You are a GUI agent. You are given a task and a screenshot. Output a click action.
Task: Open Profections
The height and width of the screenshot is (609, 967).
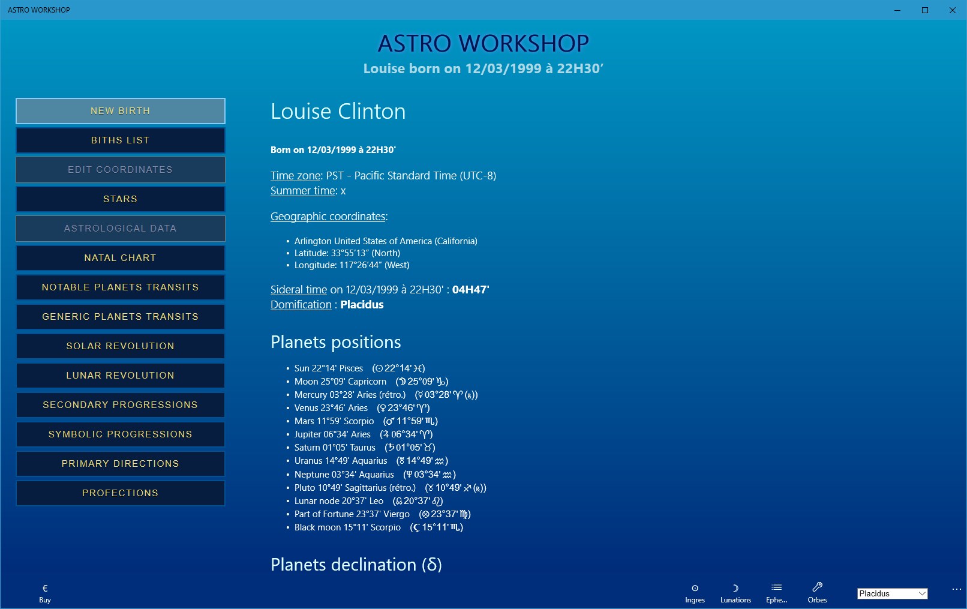(121, 493)
